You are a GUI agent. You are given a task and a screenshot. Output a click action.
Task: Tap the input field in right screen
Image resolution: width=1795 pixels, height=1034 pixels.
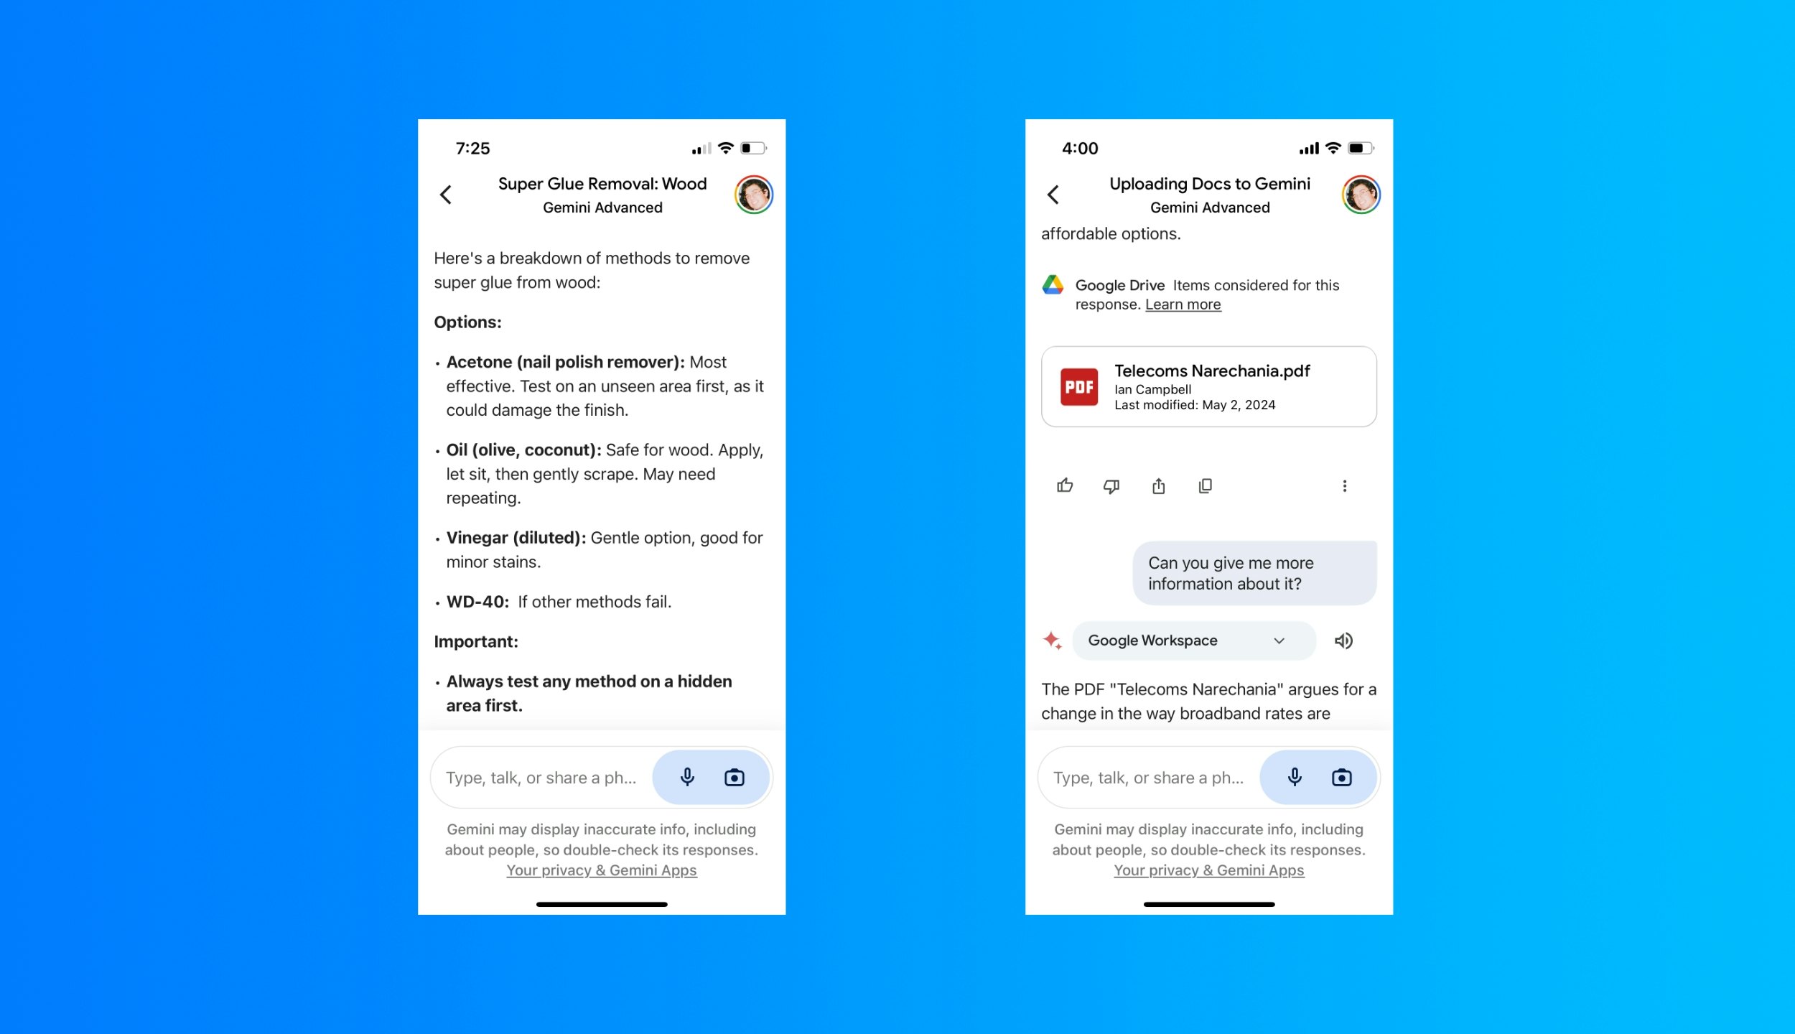(x=1145, y=776)
